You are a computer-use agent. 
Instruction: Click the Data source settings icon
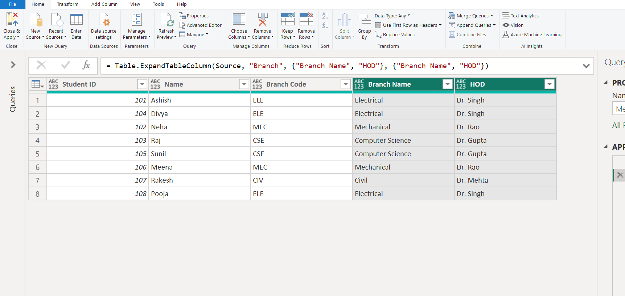point(104,20)
